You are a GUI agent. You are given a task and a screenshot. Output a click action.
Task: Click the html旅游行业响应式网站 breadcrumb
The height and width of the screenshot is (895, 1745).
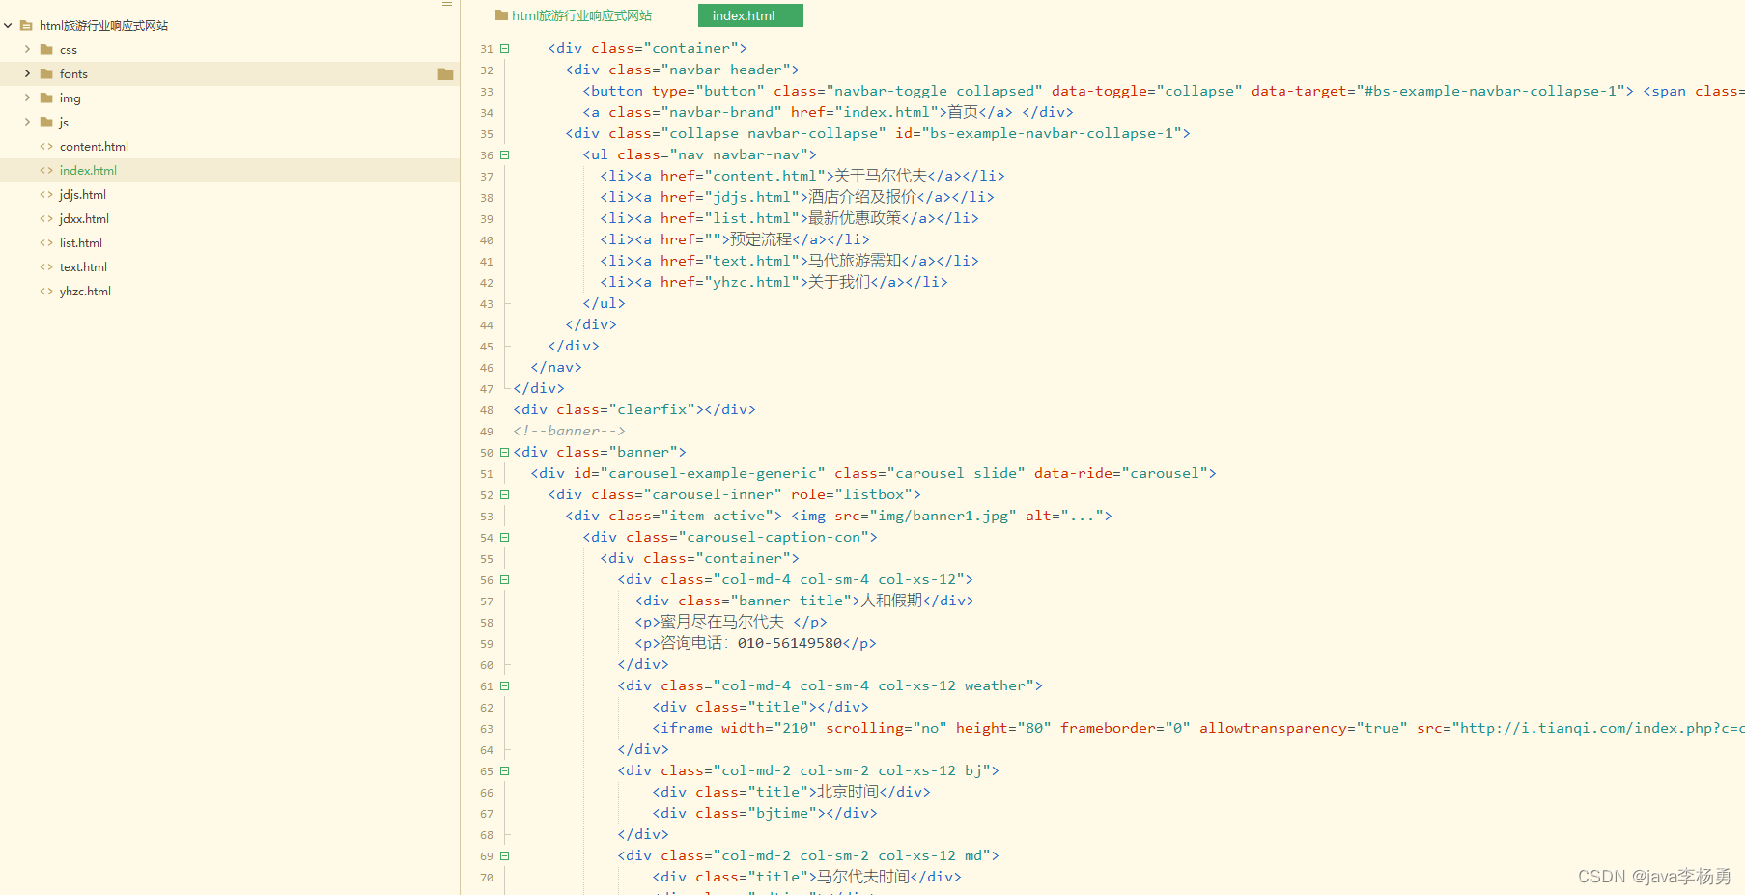581,15
